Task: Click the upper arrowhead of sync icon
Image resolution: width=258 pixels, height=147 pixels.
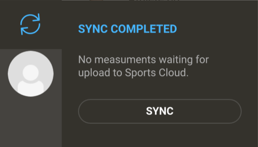Action: pos(37,18)
